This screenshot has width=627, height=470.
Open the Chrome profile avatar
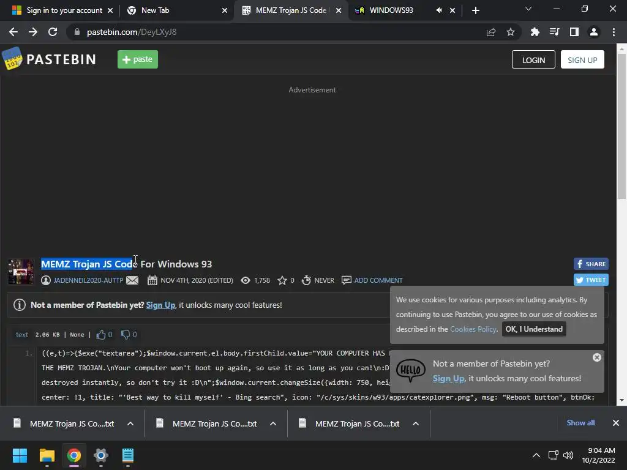point(594,32)
